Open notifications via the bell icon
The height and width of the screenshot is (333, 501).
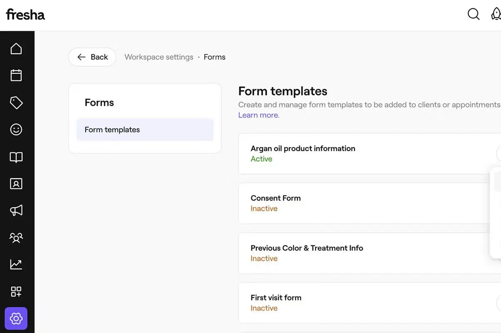[x=496, y=14]
